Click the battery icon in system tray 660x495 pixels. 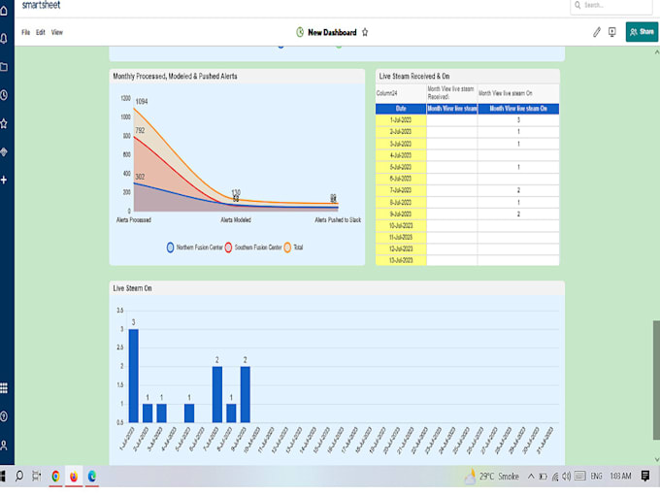[543, 477]
